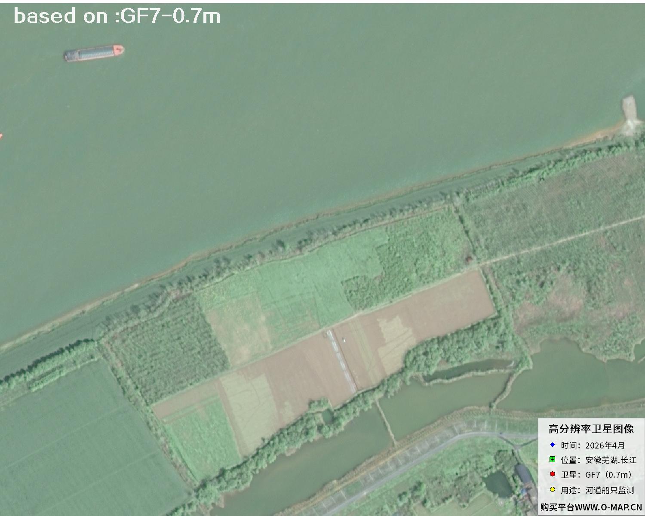Image resolution: width=645 pixels, height=516 pixels.
Task: Select the legend title 高分辨率卫星图像
Action: [591, 429]
